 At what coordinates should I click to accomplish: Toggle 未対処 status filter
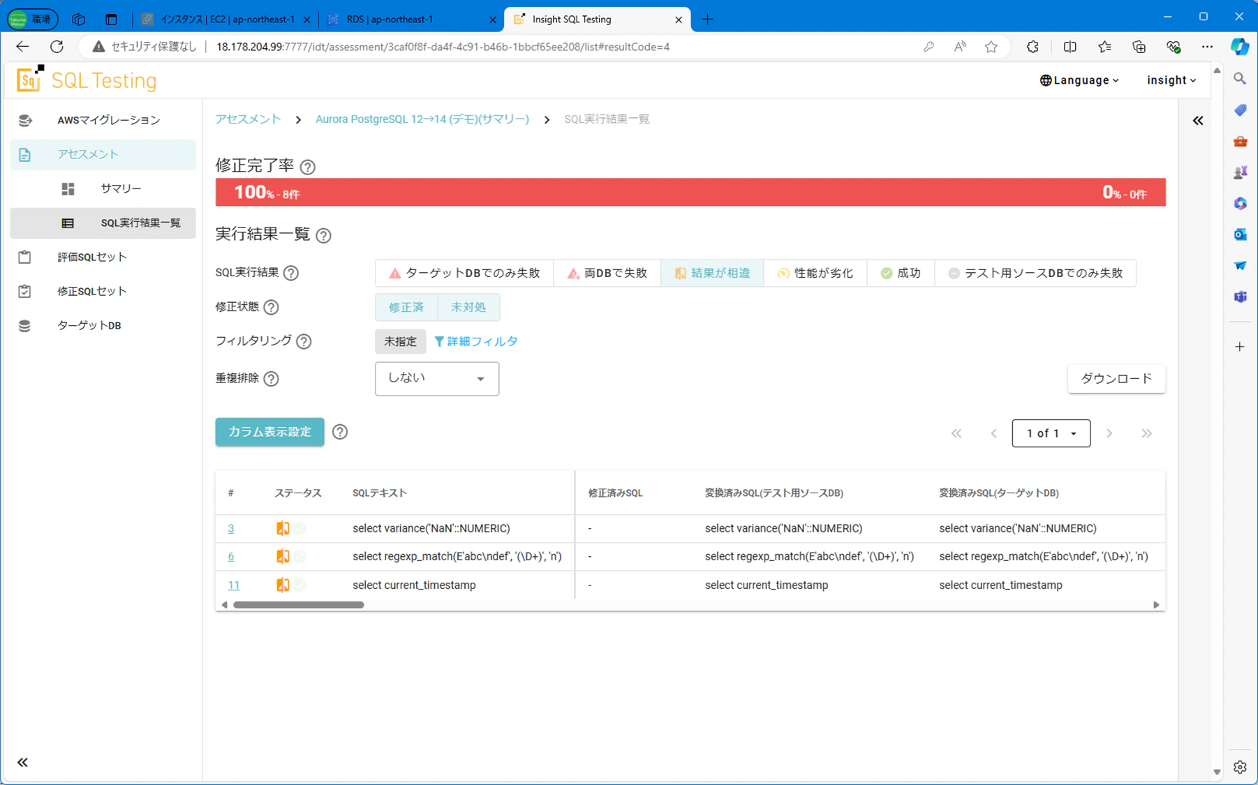click(x=468, y=307)
